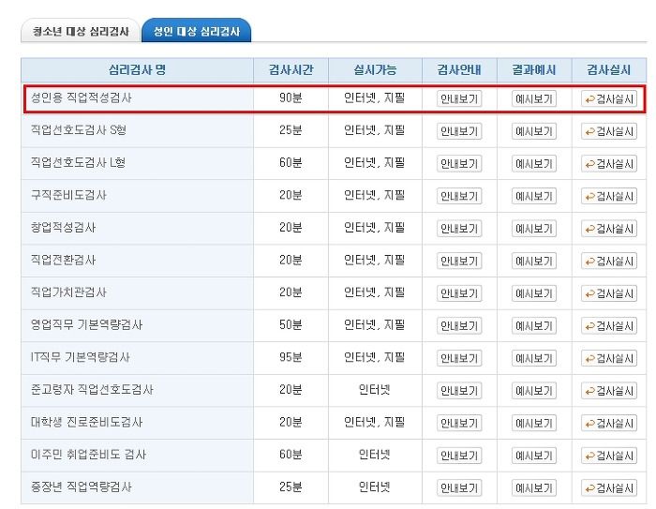The height and width of the screenshot is (509, 656).
Task: Start 검사실시 for 직업전환검사
Action: point(609,261)
